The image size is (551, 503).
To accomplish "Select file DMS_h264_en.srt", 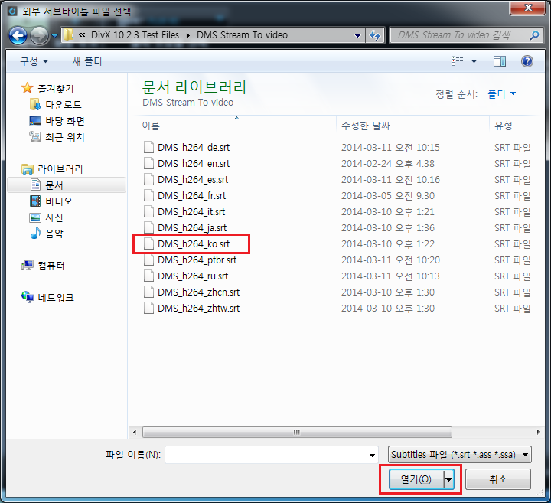I will click(194, 163).
